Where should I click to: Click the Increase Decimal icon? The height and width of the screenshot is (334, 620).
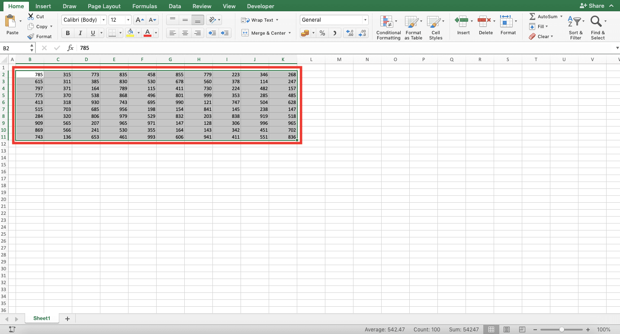(349, 32)
